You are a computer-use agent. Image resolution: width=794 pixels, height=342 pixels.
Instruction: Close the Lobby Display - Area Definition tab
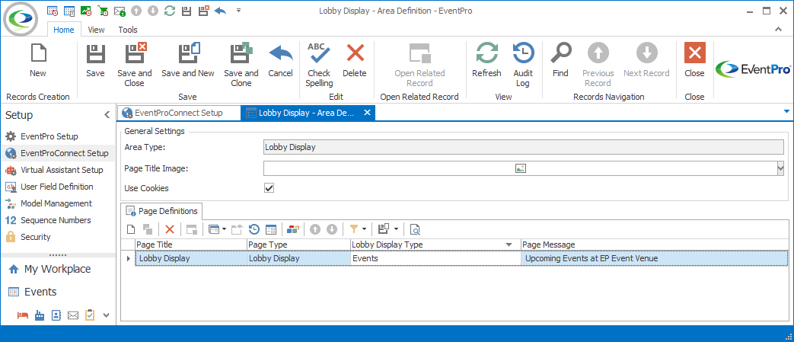tap(368, 113)
